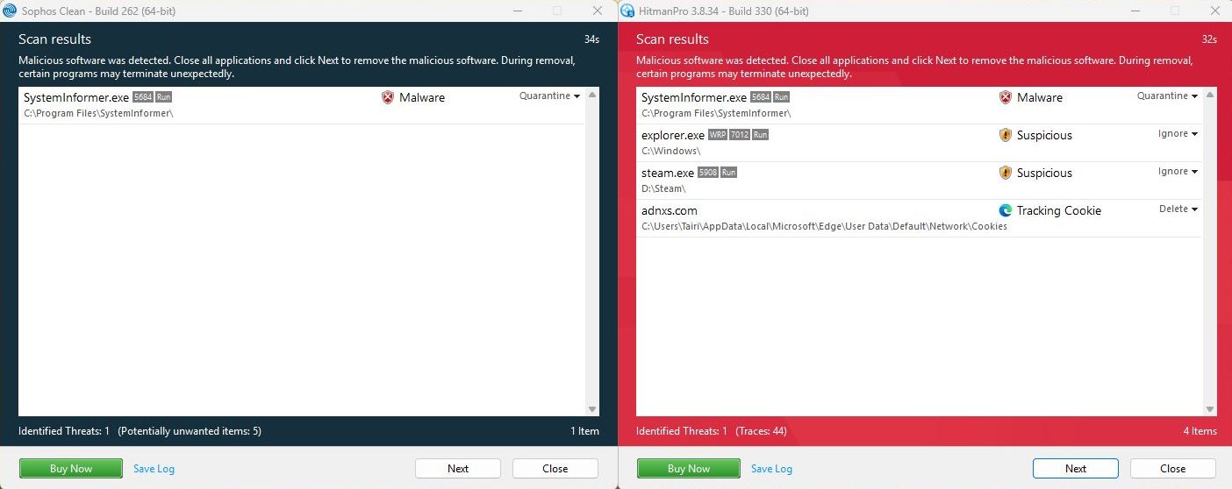1232x489 pixels.
Task: Click the HitmanPro title bar logo icon
Action: coord(627,11)
